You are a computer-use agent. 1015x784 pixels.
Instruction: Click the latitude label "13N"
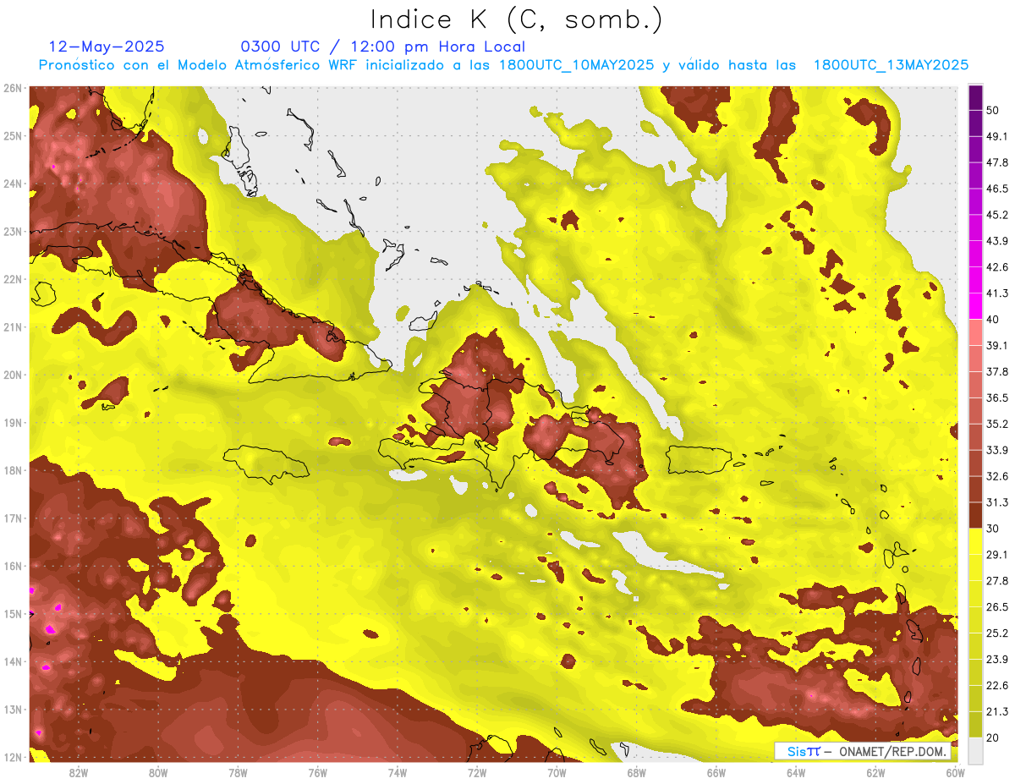(13, 710)
